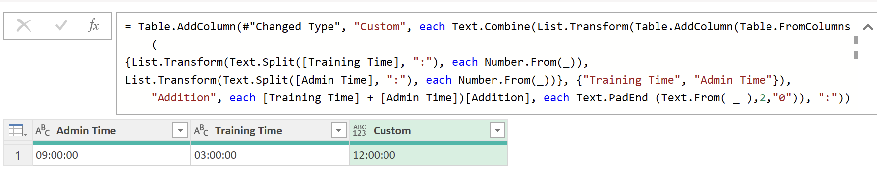Select the Custom column header
This screenshot has height=190, width=877.
pyautogui.click(x=429, y=131)
